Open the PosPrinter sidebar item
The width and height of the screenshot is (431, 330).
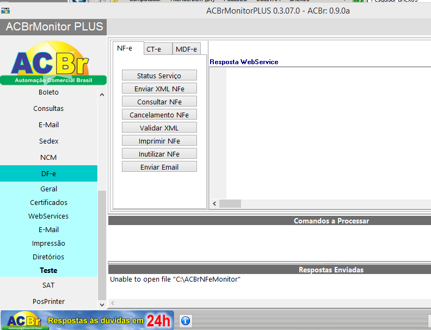48,301
